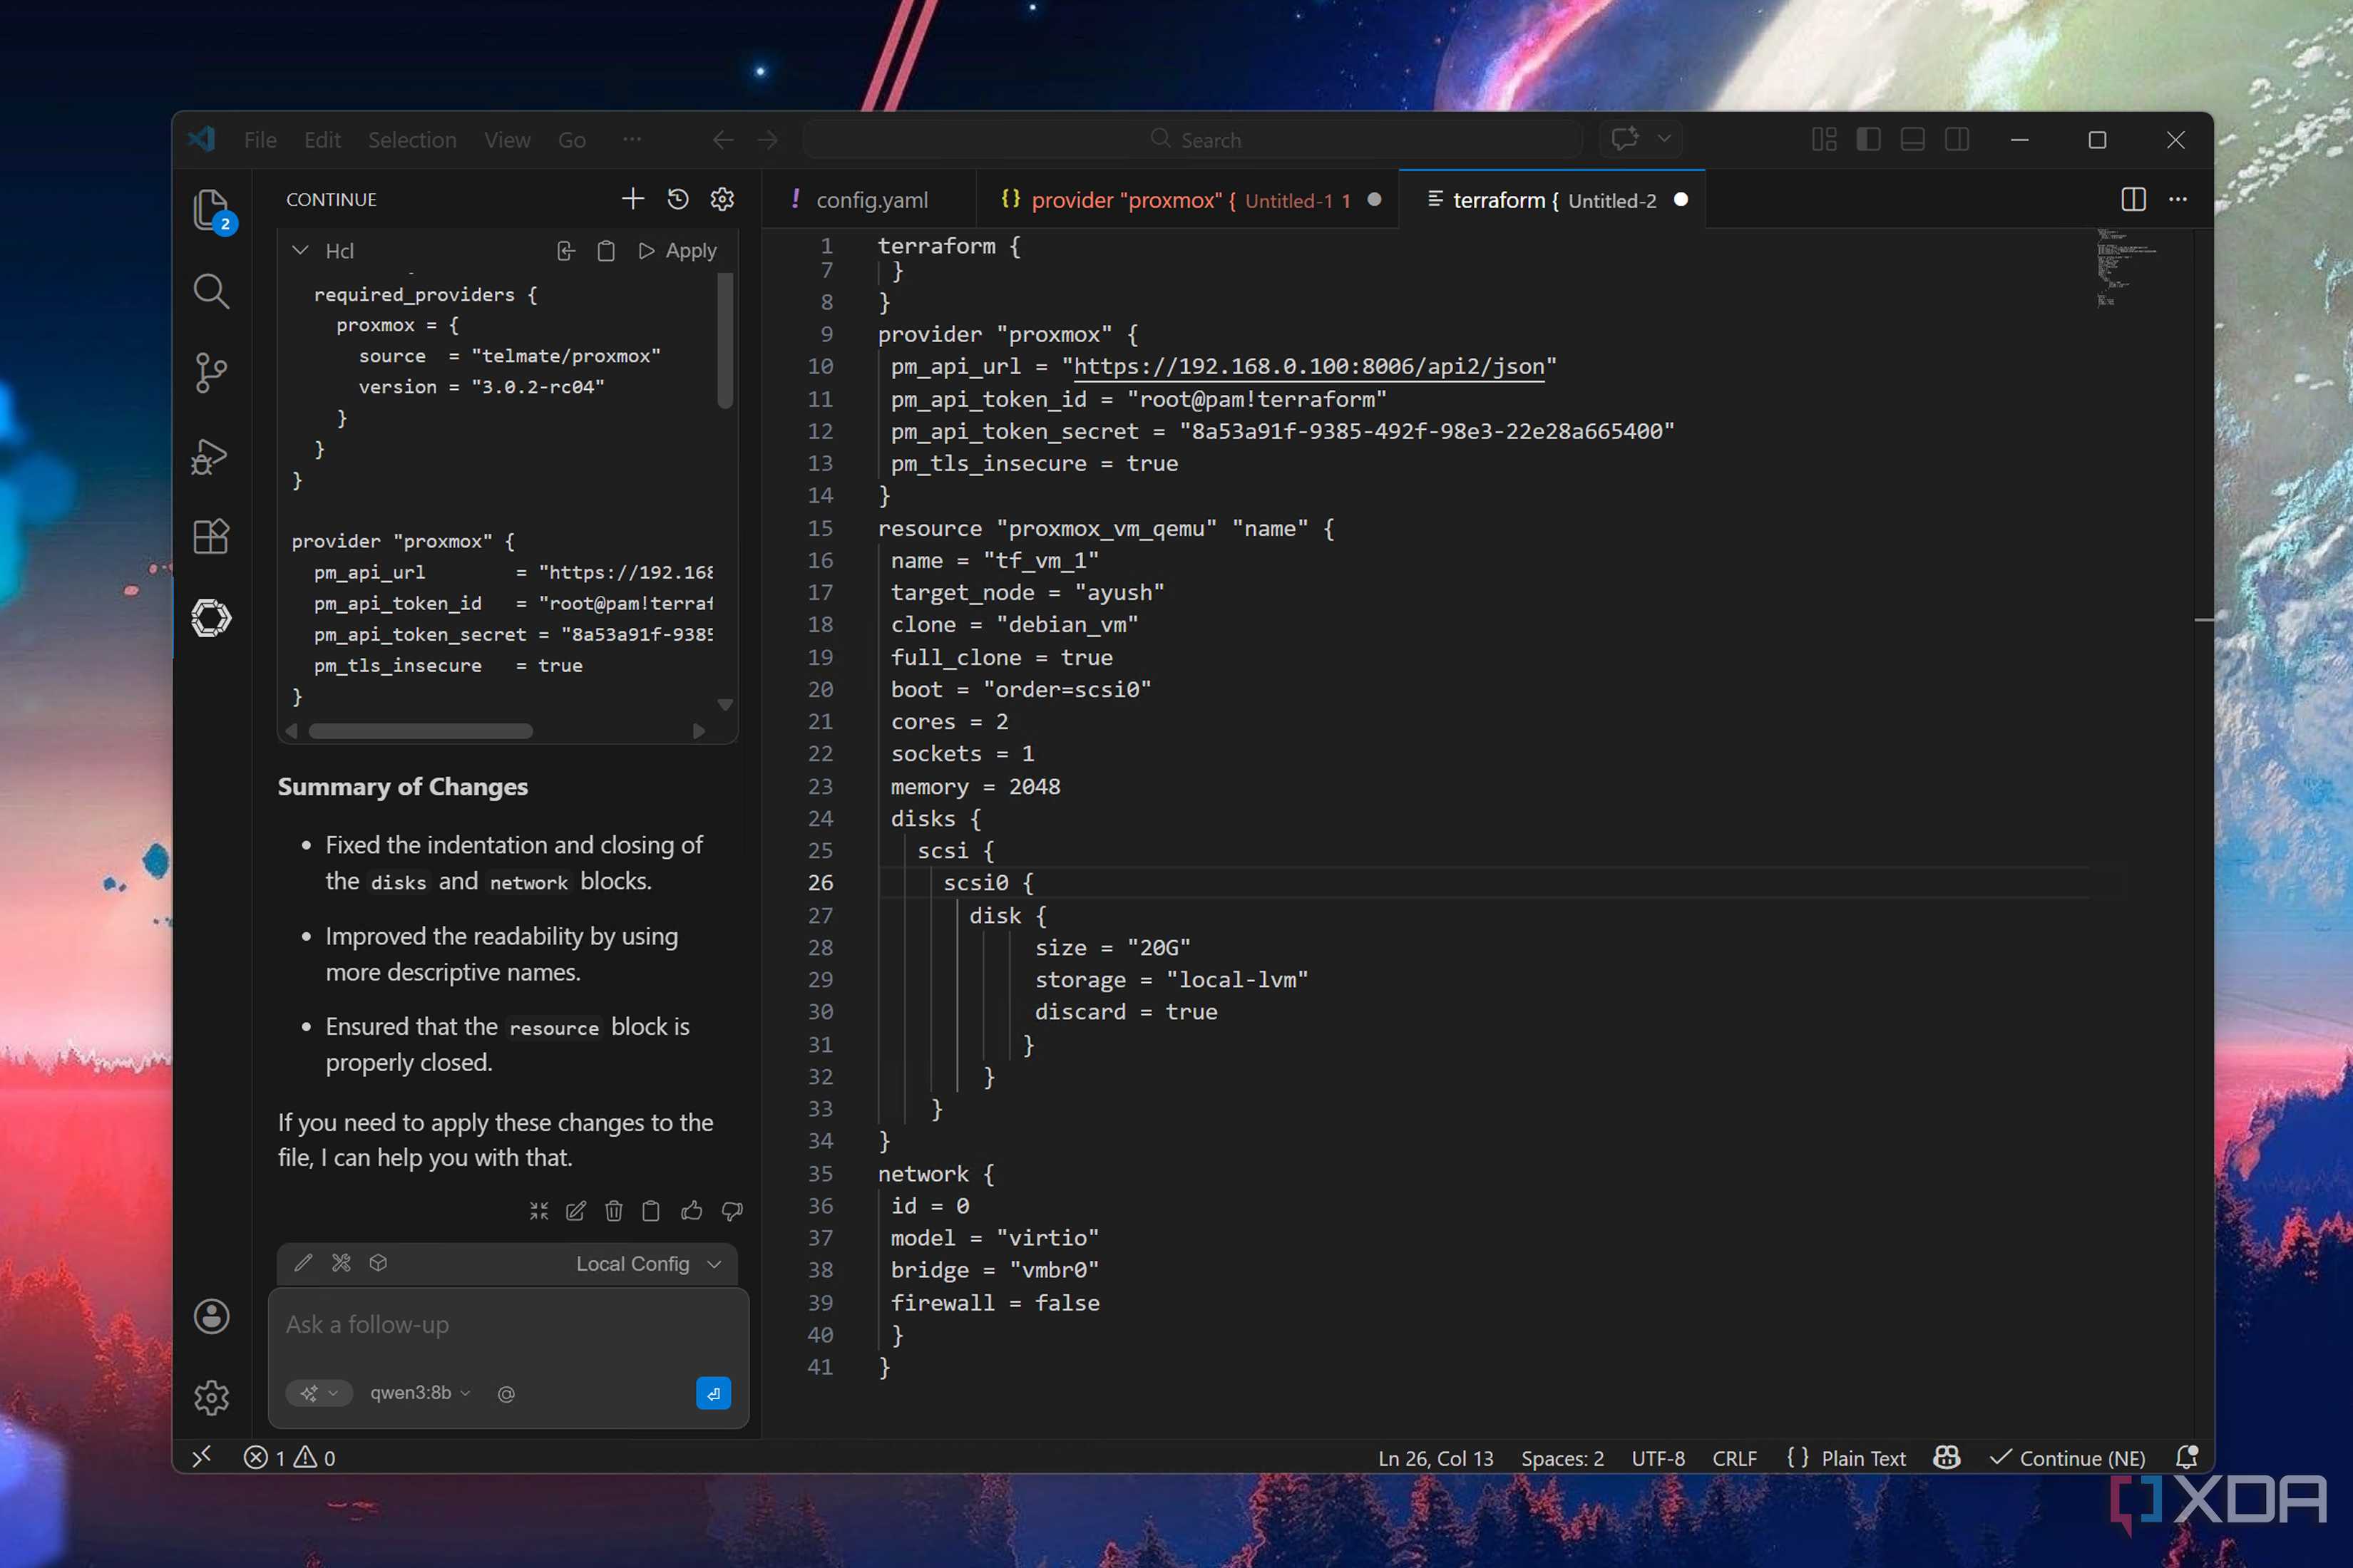Edit the response with pencil icon
The height and width of the screenshot is (1568, 2353).
click(x=576, y=1211)
